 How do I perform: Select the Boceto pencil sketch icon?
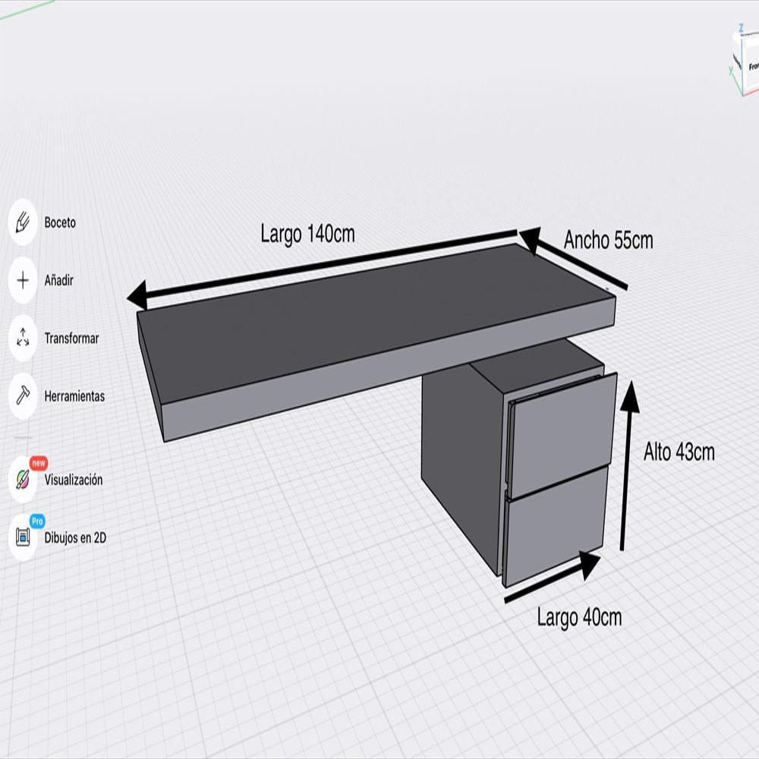click(x=23, y=223)
